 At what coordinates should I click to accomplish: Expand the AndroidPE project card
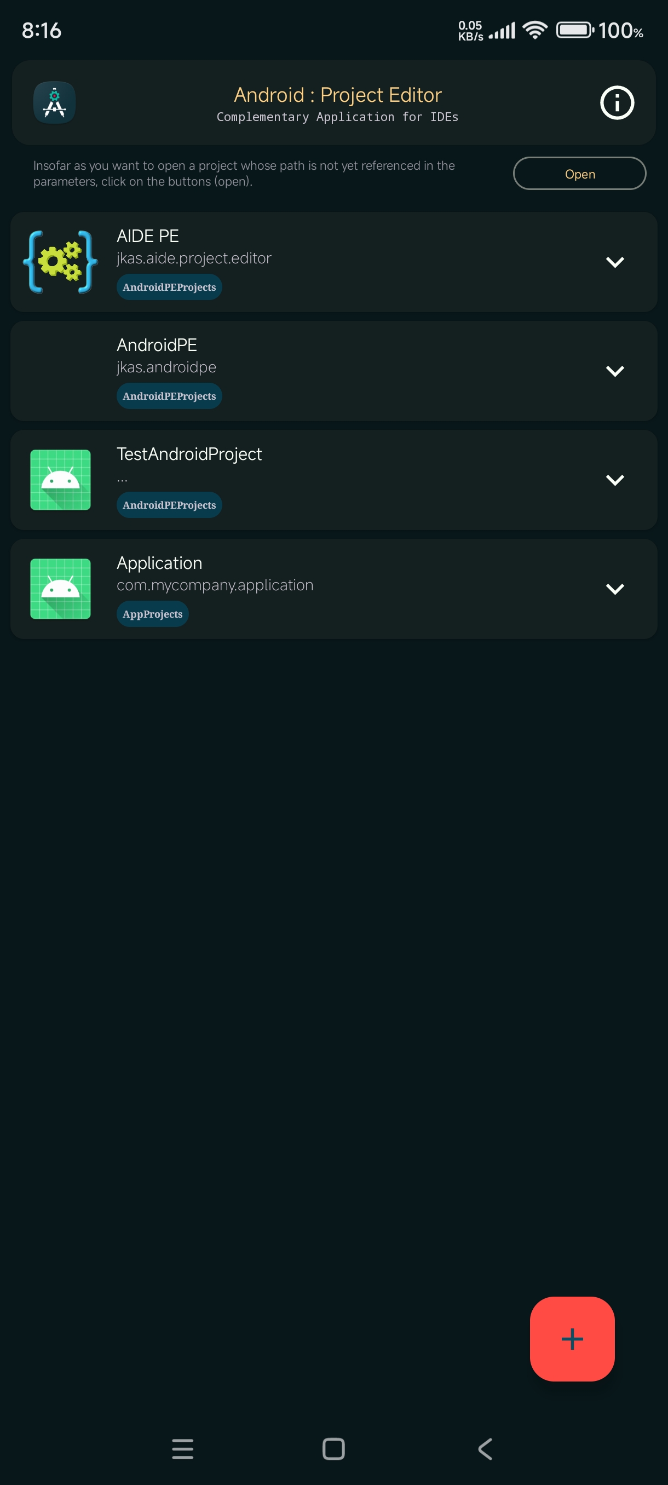click(615, 371)
